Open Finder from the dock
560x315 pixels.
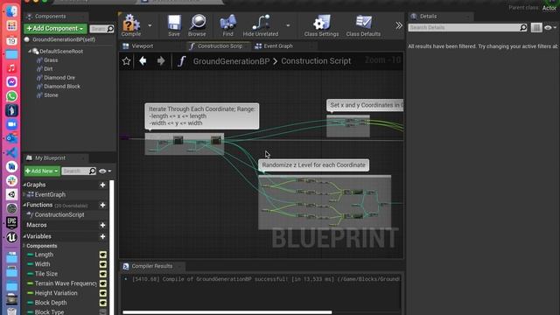(11, 11)
